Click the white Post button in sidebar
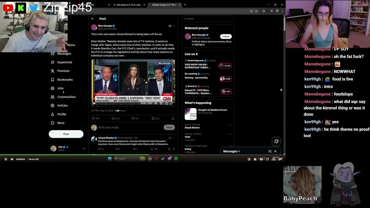370x208 pixels. point(66,134)
